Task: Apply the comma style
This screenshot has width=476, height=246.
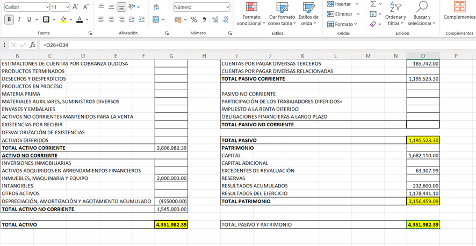Action: (x=204, y=20)
